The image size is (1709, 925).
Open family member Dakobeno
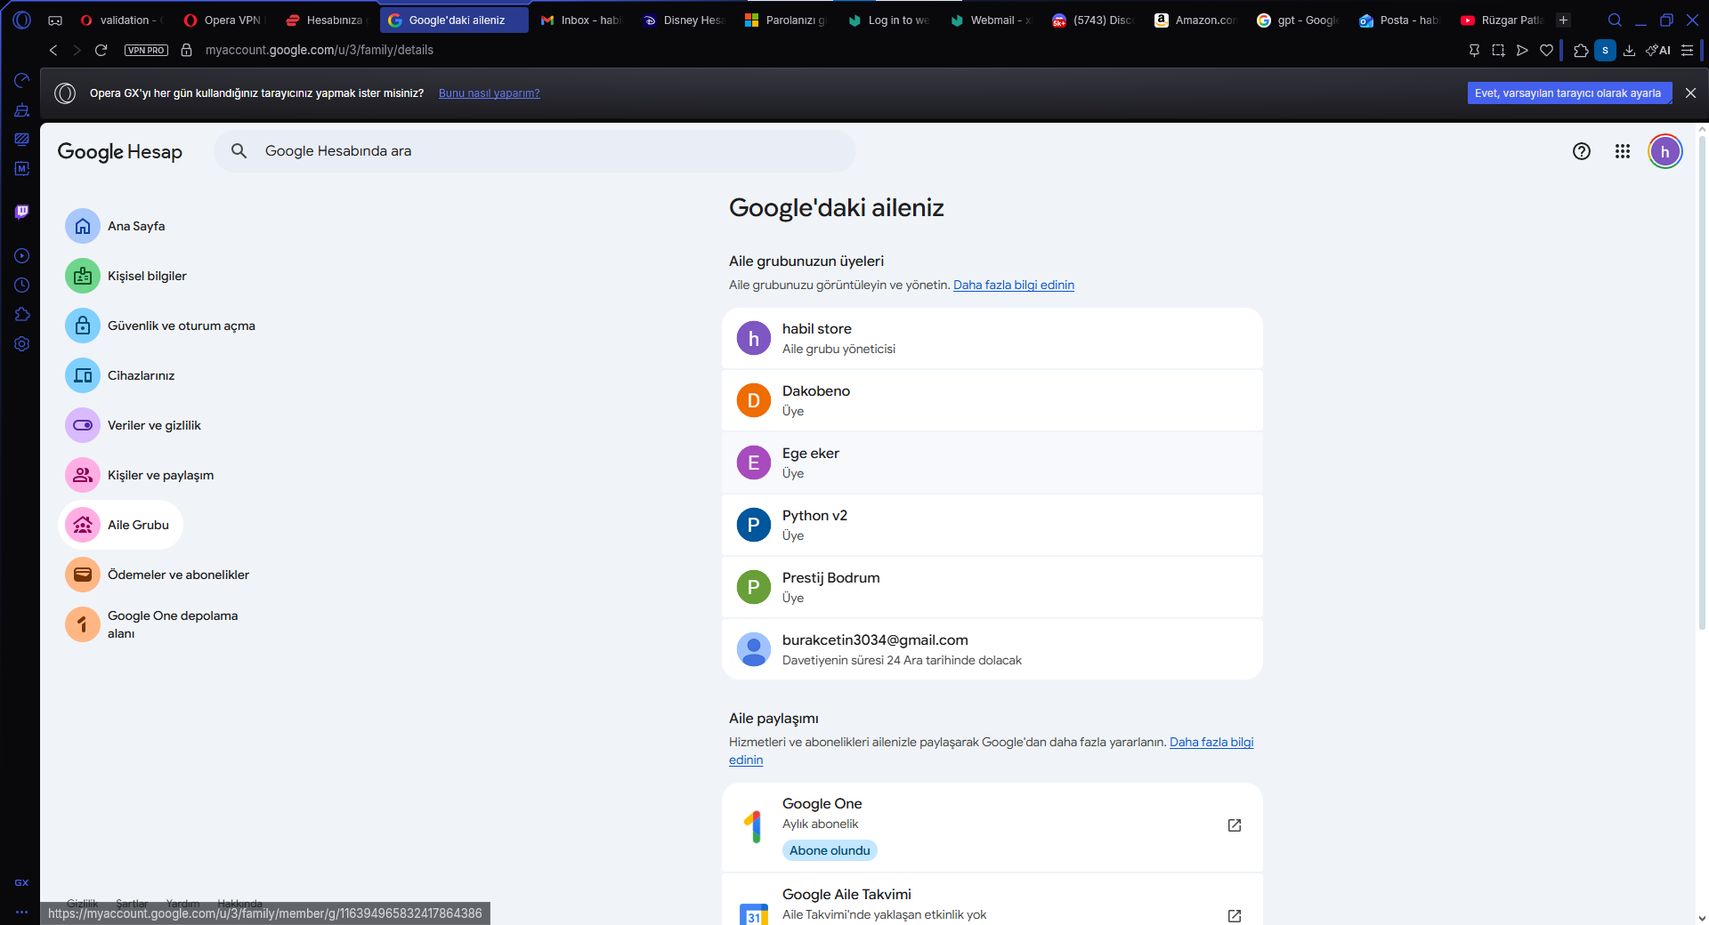[x=992, y=400]
